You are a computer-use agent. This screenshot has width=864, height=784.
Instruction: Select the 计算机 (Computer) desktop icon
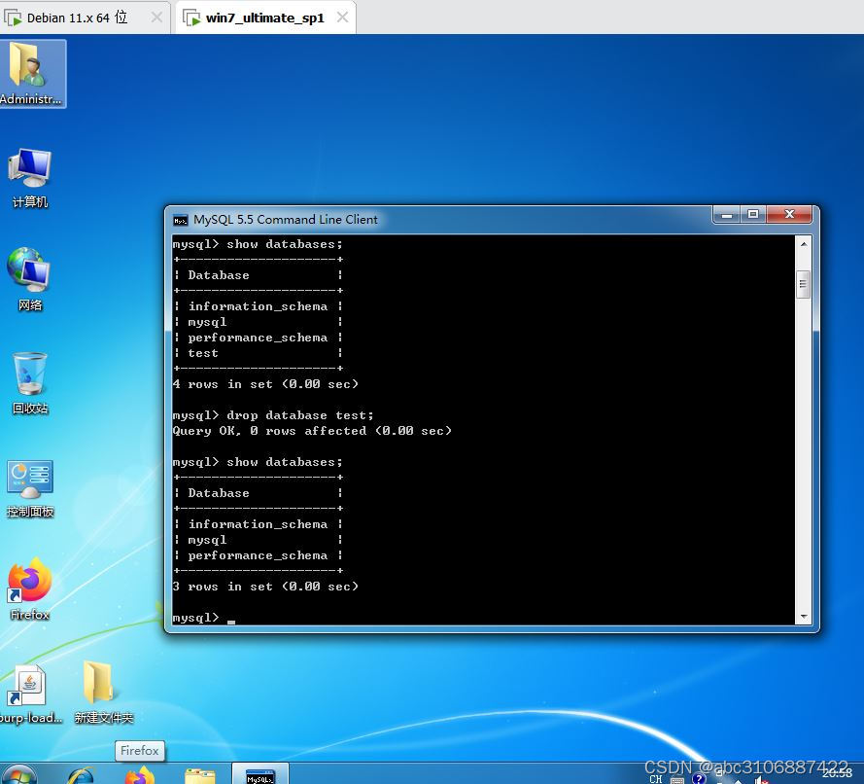30,178
